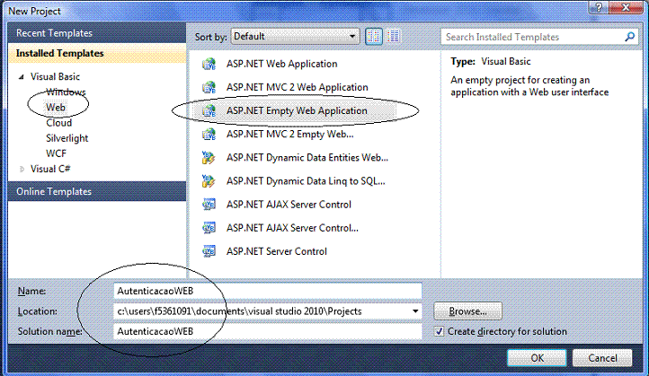Image resolution: width=649 pixels, height=376 pixels.
Task: Click the ASP.NET MVC 2 Web Application icon
Action: coord(209,88)
